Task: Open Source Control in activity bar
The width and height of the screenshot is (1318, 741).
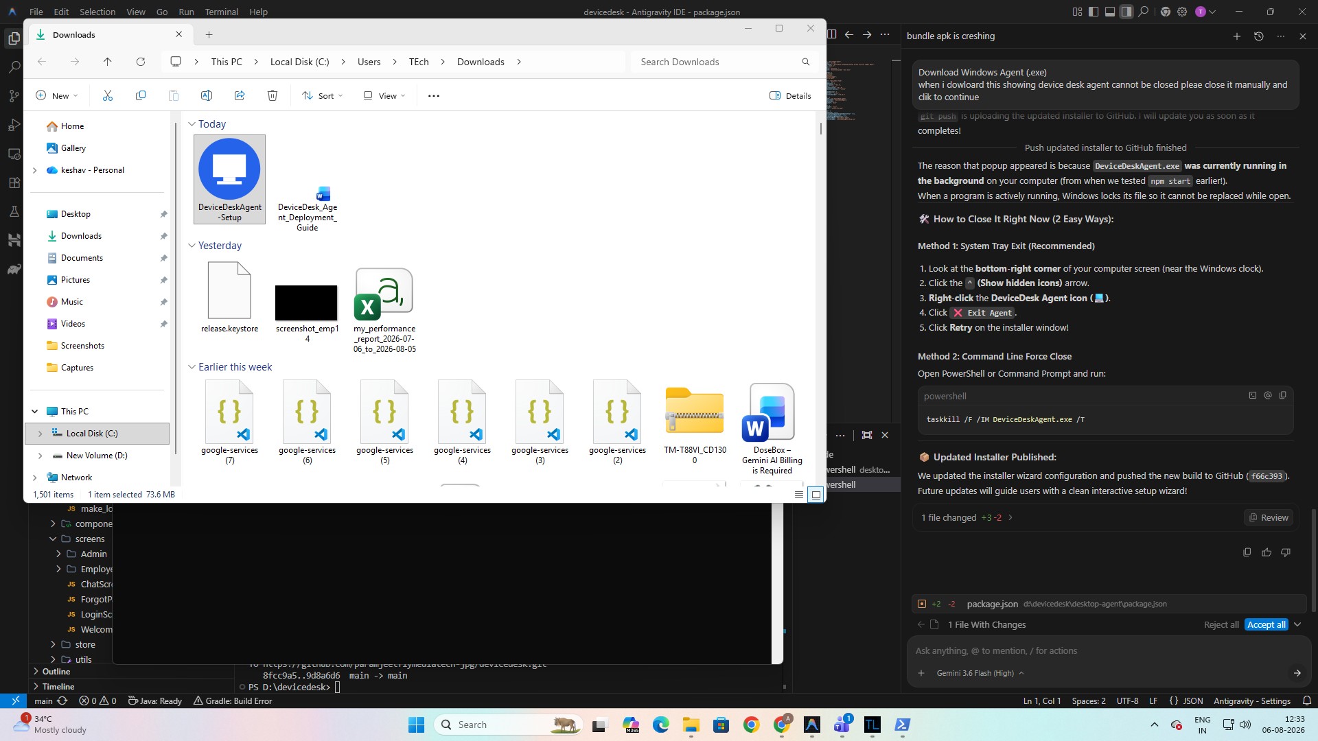Action: click(x=14, y=96)
